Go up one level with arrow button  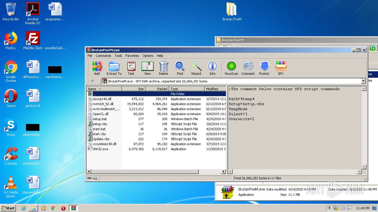pyautogui.click(x=92, y=81)
